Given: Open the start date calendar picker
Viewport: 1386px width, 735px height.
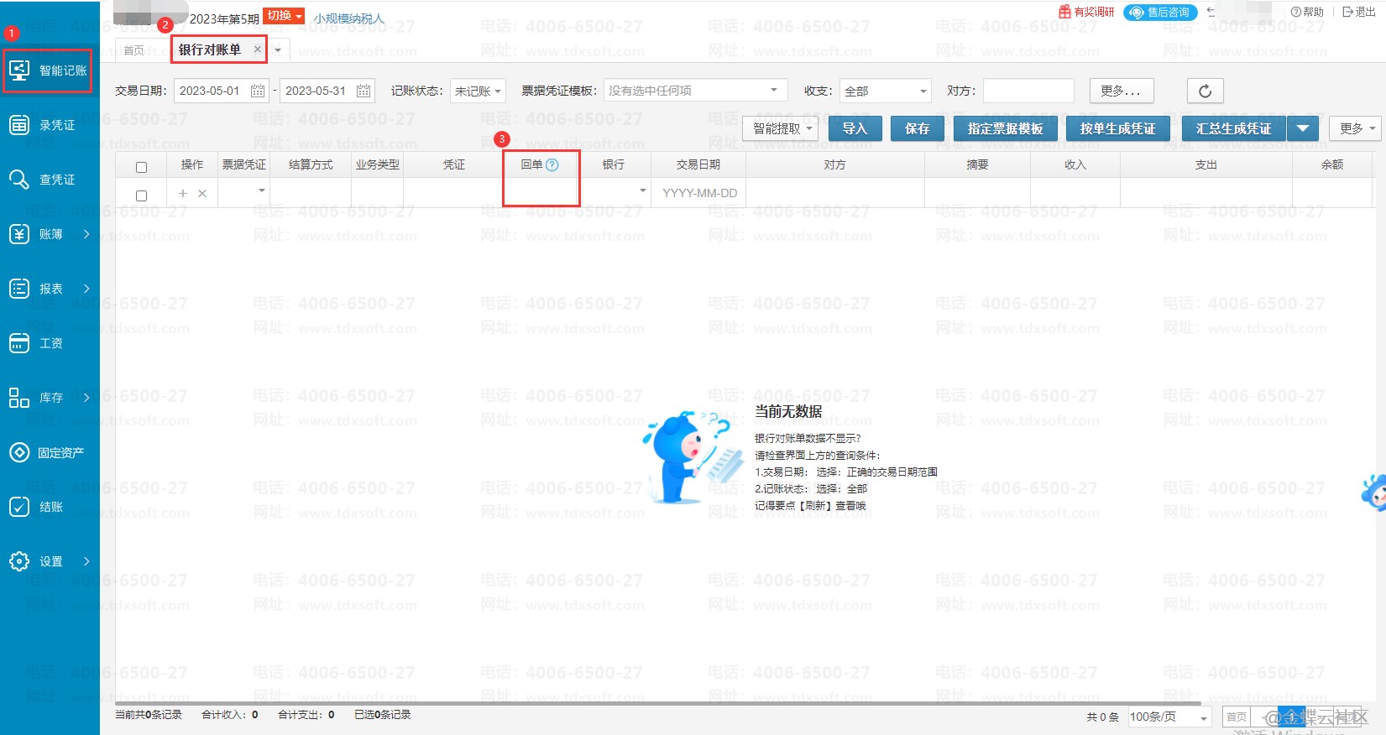Looking at the screenshot, I should tap(258, 91).
